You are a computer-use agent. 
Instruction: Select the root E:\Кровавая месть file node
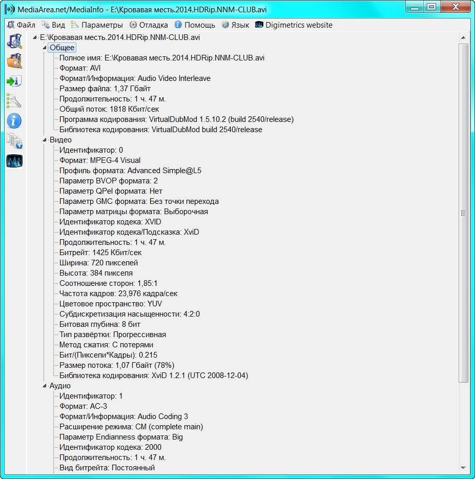coord(120,37)
